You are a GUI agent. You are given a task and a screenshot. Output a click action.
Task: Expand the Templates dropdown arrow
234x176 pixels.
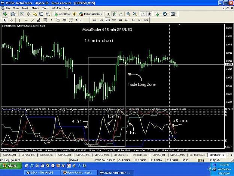coord(176,14)
